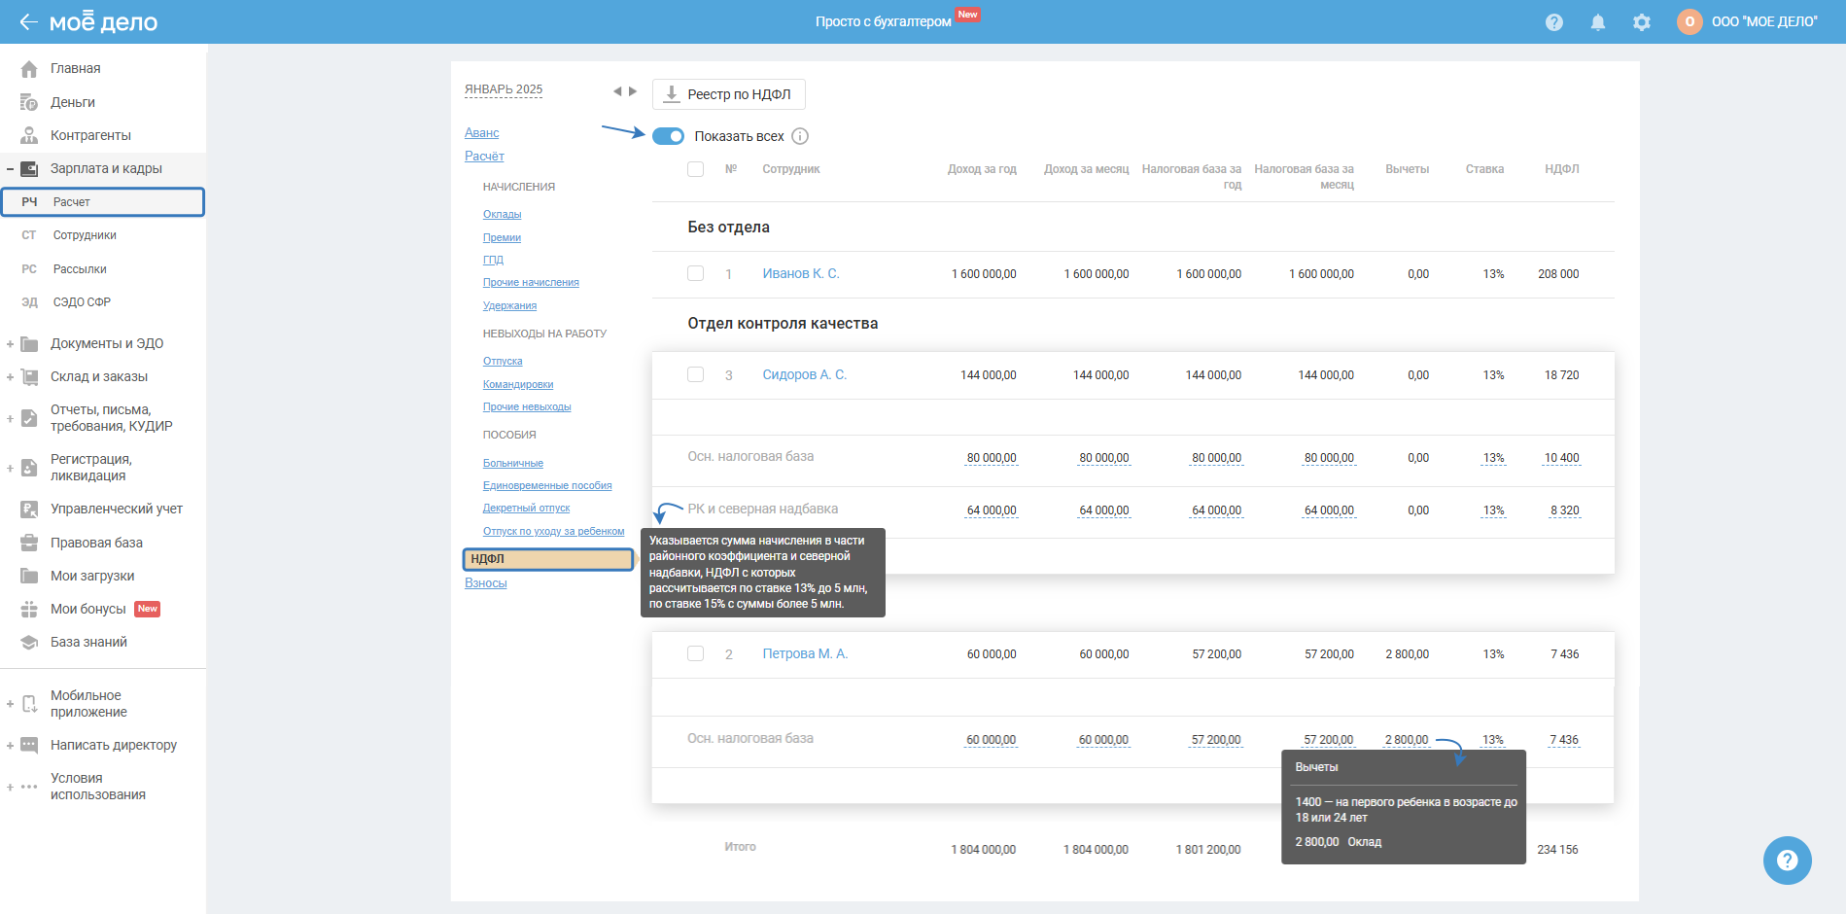Open Сотрудники in the sidebar
This screenshot has height=914, width=1846.
point(85,235)
